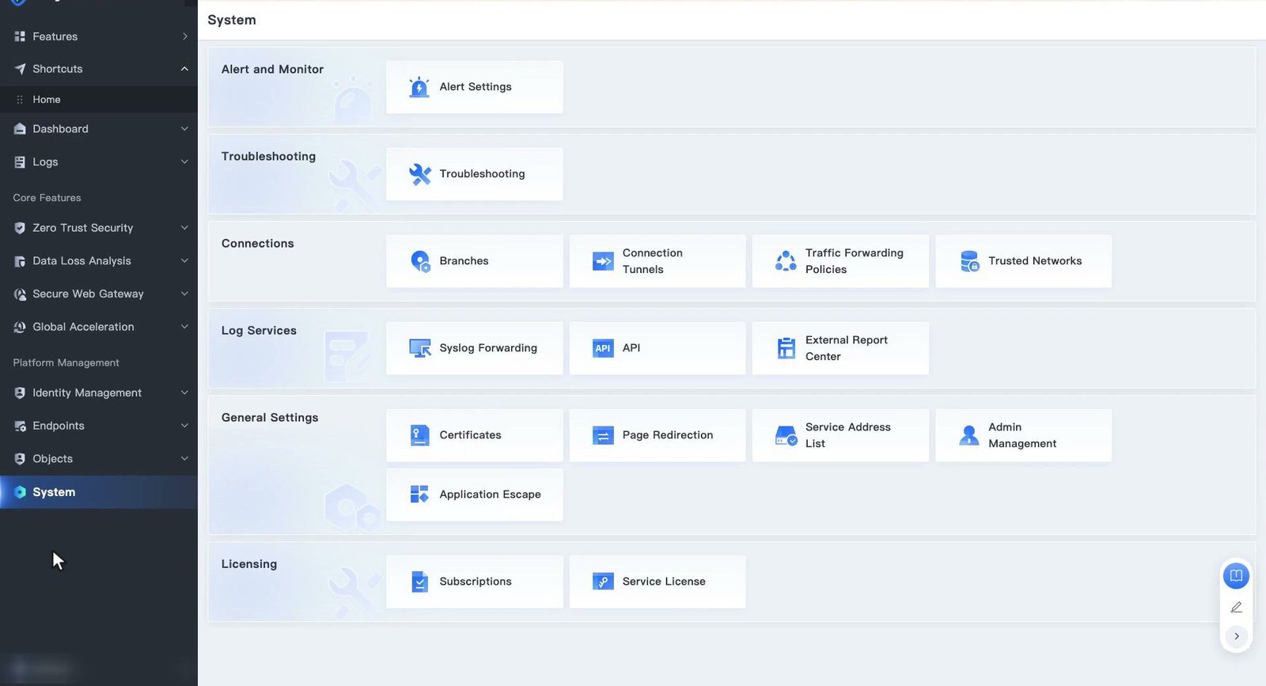
Task: Open the Identity Management menu item
Action: (99, 392)
